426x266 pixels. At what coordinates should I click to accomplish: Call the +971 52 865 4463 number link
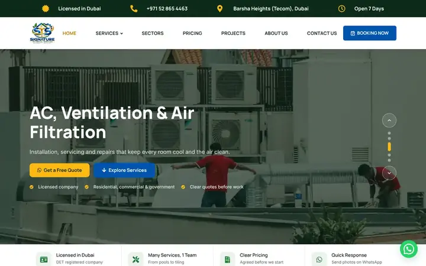167,9
